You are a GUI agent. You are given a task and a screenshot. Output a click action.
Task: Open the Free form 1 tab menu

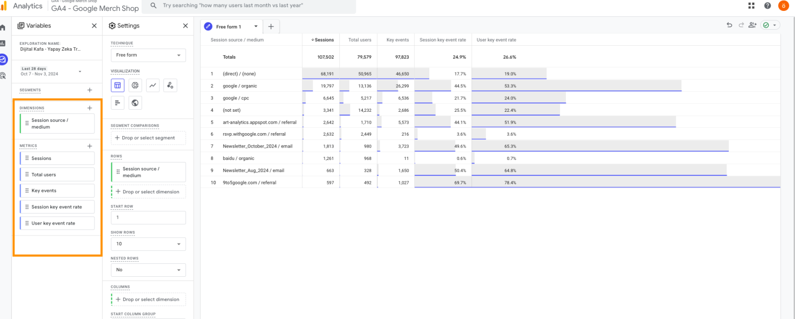(x=256, y=27)
